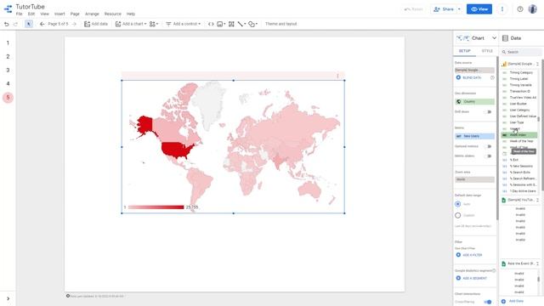Switch to the STYLE tab
This screenshot has width=544, height=306.
pos(487,51)
